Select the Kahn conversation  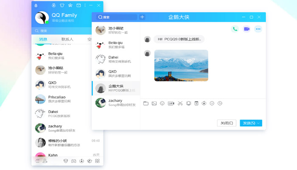tap(67, 154)
